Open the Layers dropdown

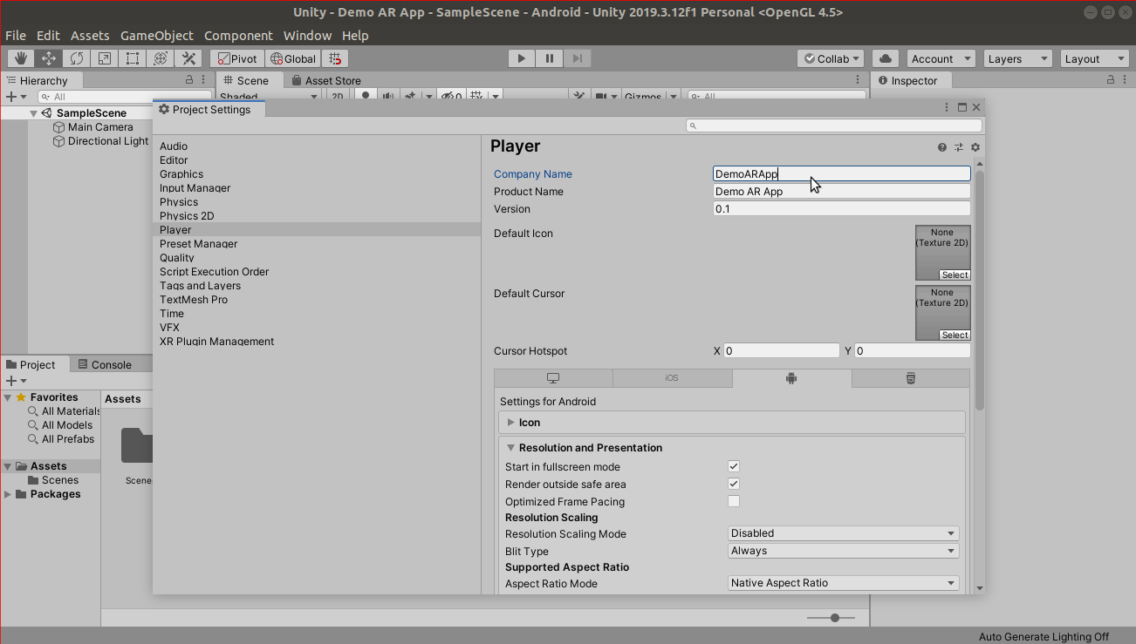pos(1018,58)
